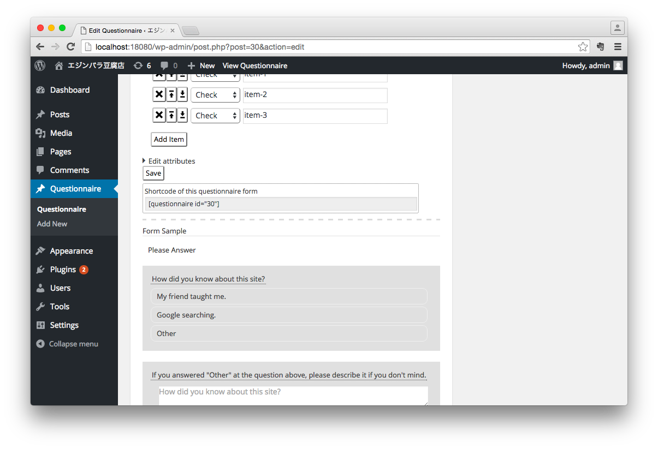Image resolution: width=658 pixels, height=449 pixels.
Task: Move item-2 down with the arrow icon
Action: [x=182, y=95]
